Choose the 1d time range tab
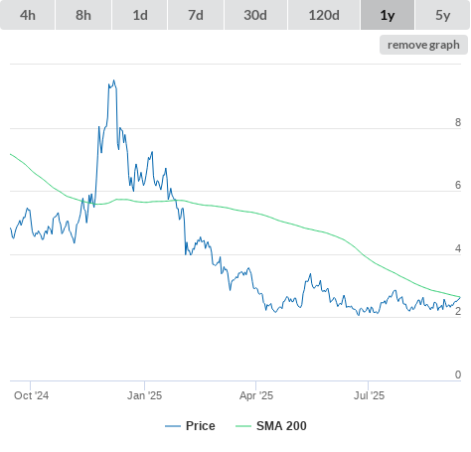This screenshot has width=471, height=452. pyautogui.click(x=140, y=15)
